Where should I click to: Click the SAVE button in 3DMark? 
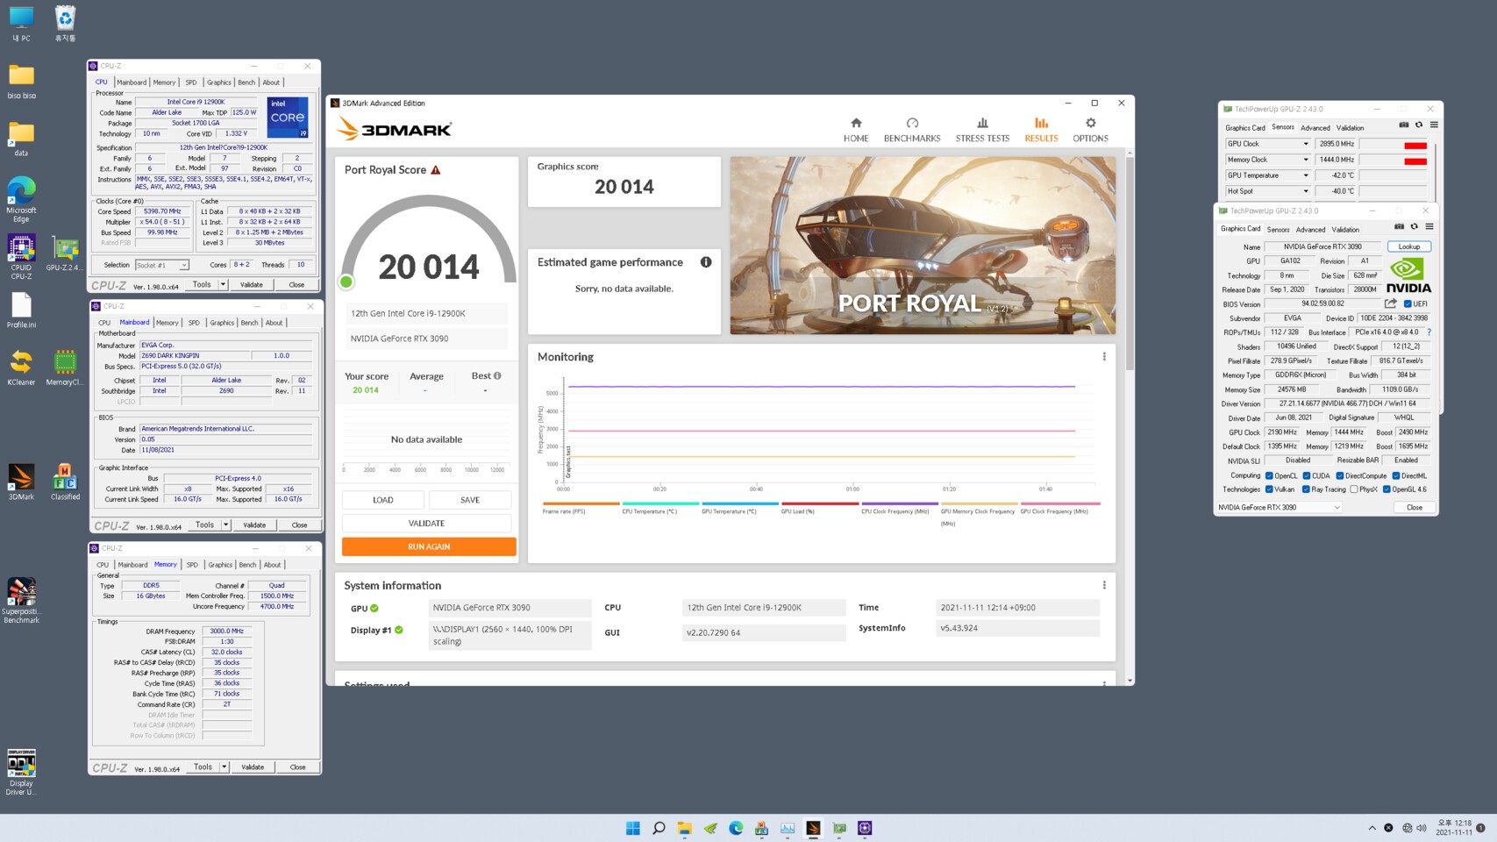(470, 500)
